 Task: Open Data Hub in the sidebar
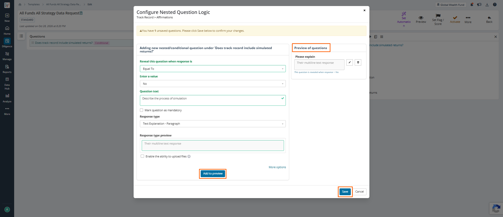[x=7, y=83]
